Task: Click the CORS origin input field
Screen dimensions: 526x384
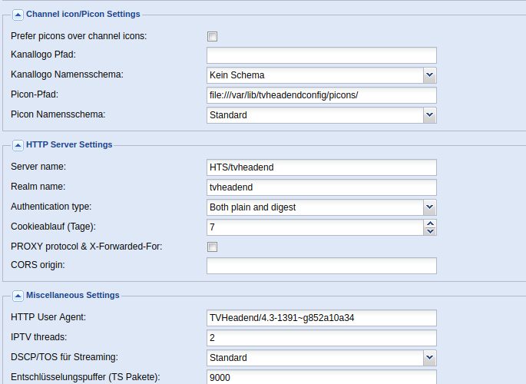Action: click(322, 266)
